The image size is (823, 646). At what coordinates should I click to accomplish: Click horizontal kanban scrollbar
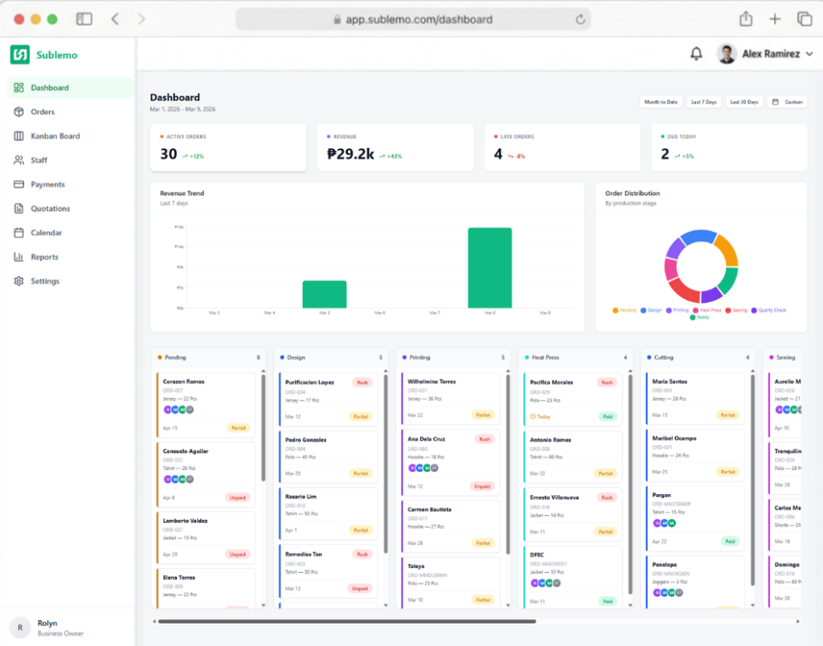point(347,621)
